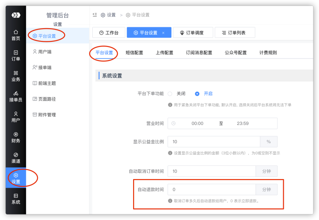Viewport: 319px width, 220px height.
Task: Click the 平台设置 breadcrumb text
Action: (141, 15)
